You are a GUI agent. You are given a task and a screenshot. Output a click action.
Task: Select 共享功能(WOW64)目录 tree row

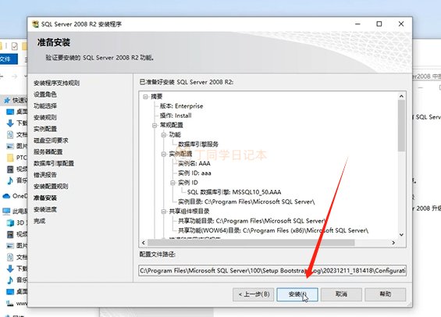pyautogui.click(x=273, y=230)
